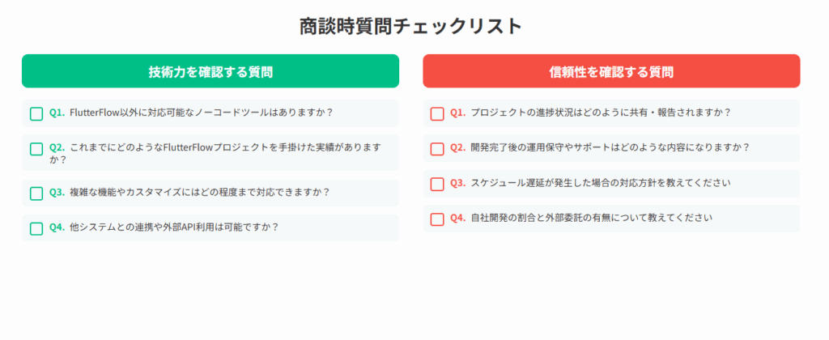Select the 複雑な機能やカスタマイズ question row
The image size is (829, 340).
pyautogui.click(x=210, y=193)
